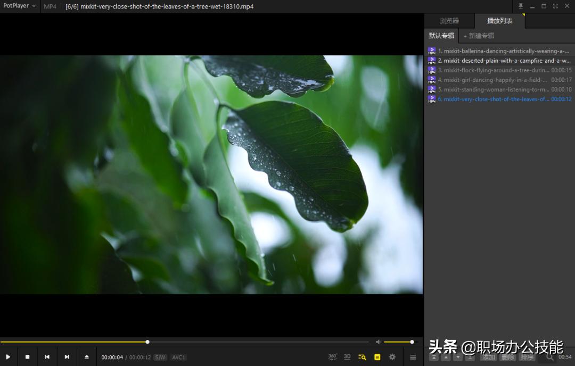Click 排序 to sort the playlist
The width and height of the screenshot is (575, 366).
(x=527, y=357)
